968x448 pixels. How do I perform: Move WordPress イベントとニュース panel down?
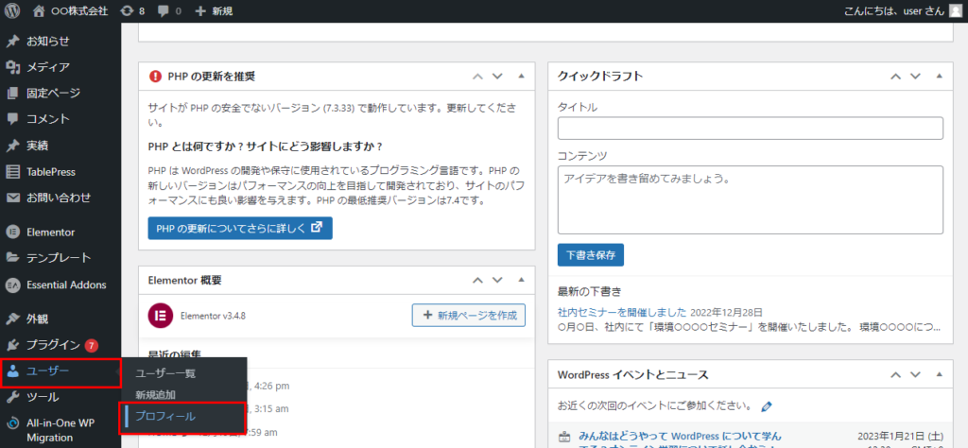pyautogui.click(x=914, y=374)
